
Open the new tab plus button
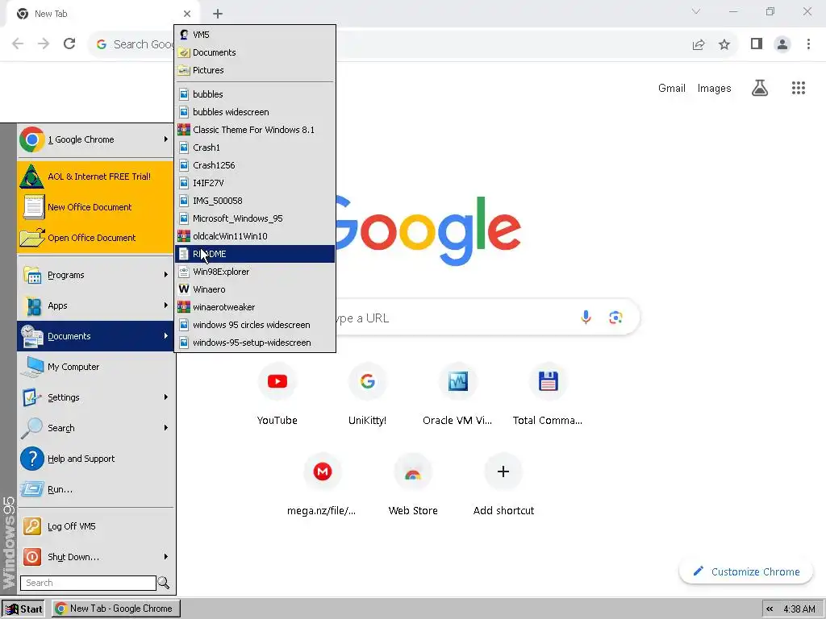218,14
